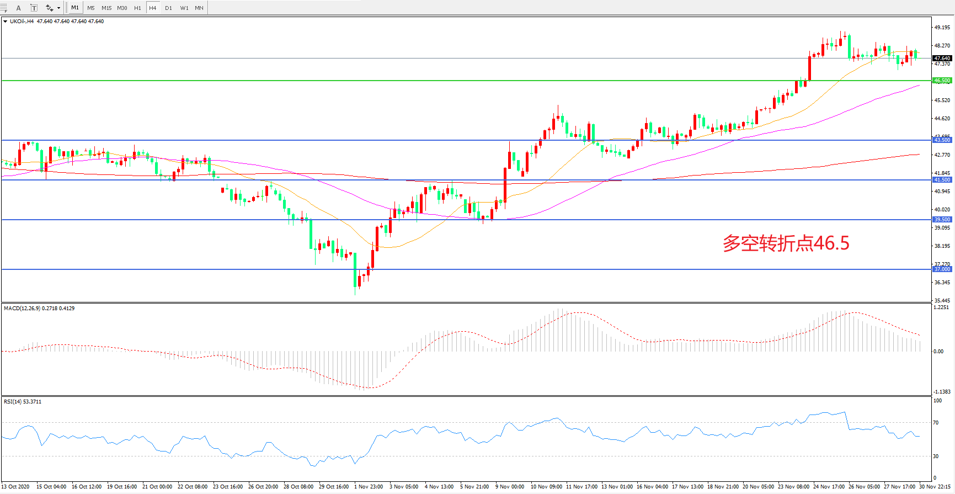This screenshot has width=955, height=494.
Task: Click the blue 37.000 price level label
Action: pos(942,269)
